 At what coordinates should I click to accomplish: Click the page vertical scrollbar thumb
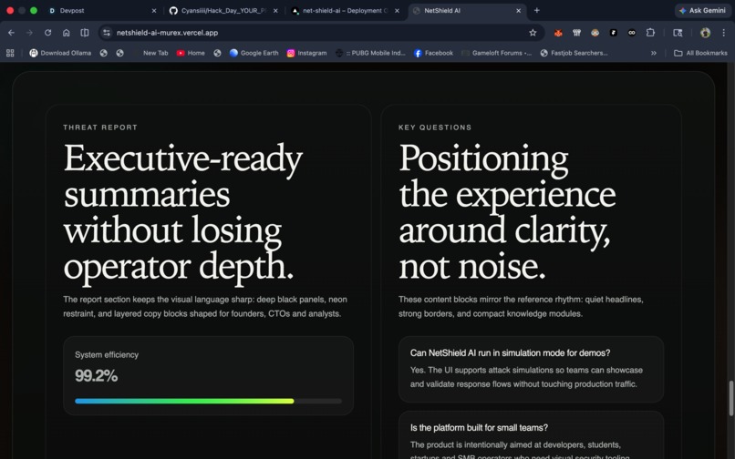(x=730, y=398)
